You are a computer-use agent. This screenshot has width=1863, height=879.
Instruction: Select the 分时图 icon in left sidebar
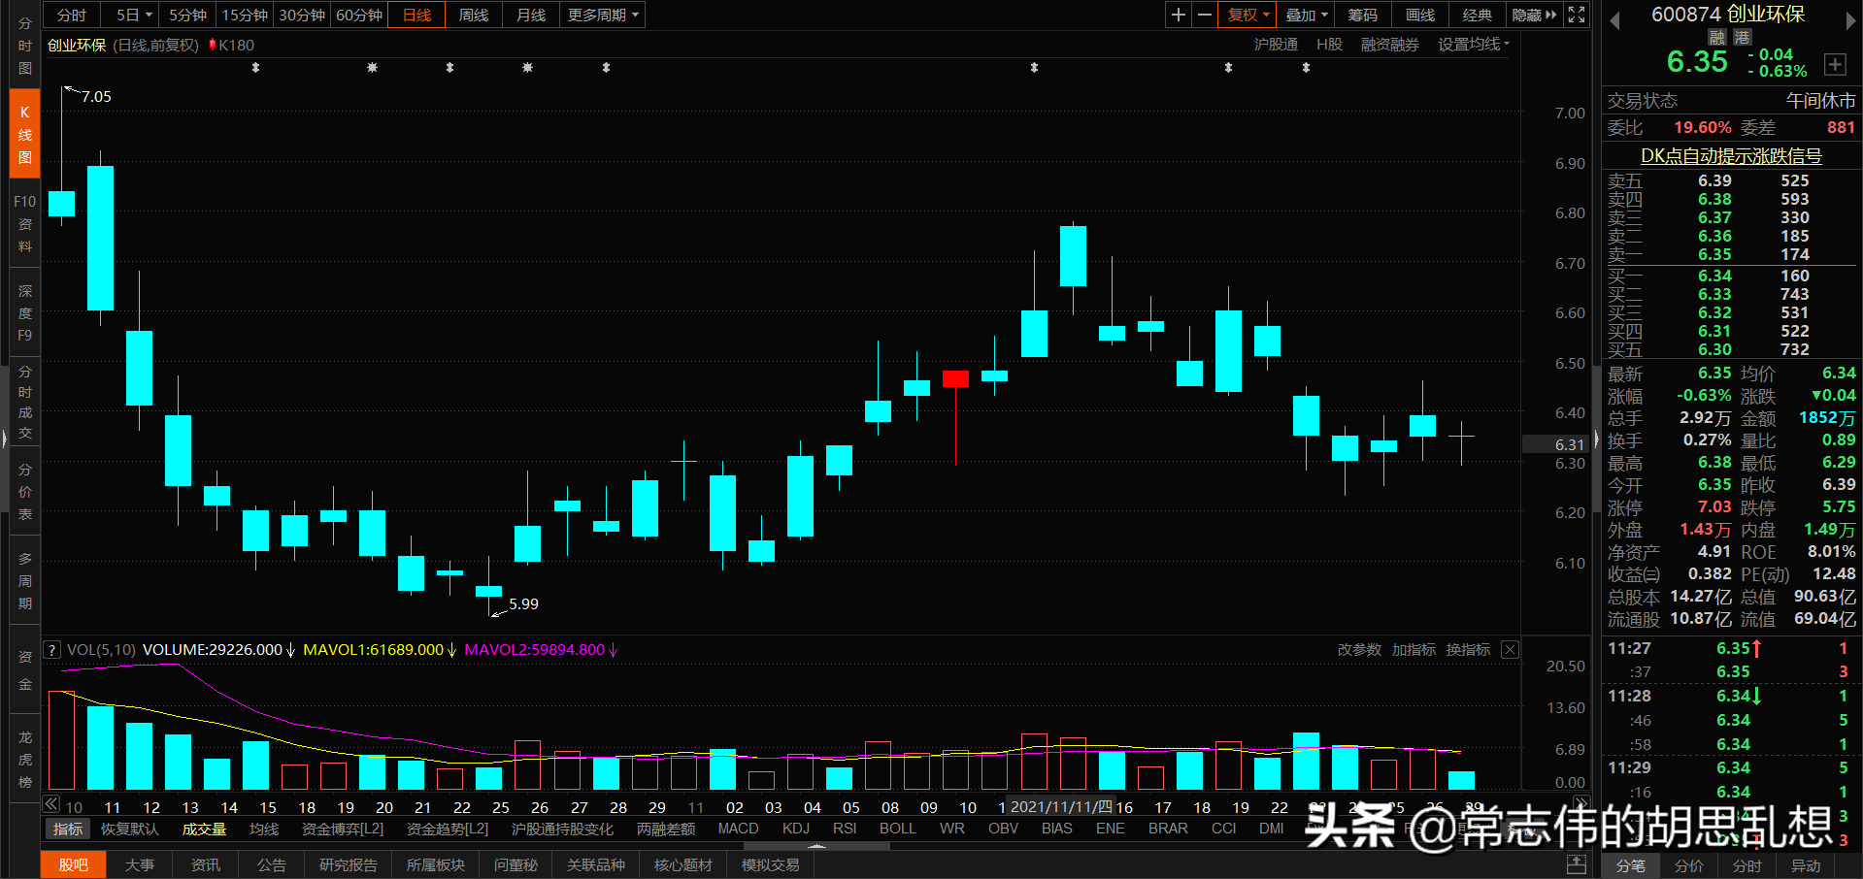[x=24, y=44]
